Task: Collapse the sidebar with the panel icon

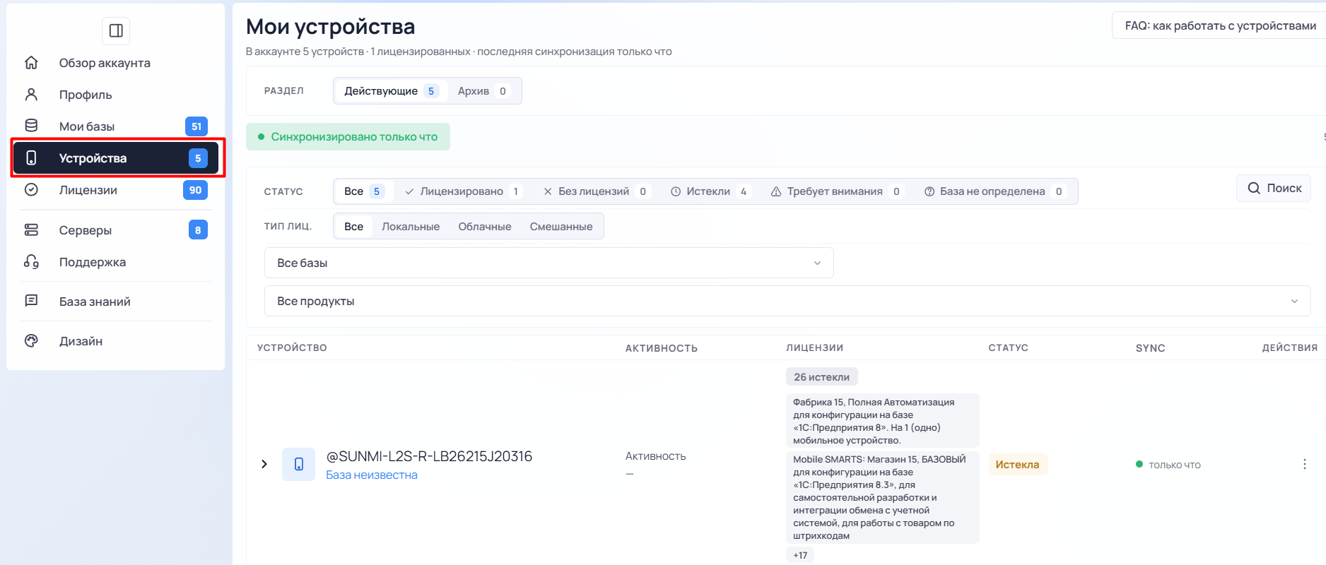Action: pyautogui.click(x=116, y=30)
